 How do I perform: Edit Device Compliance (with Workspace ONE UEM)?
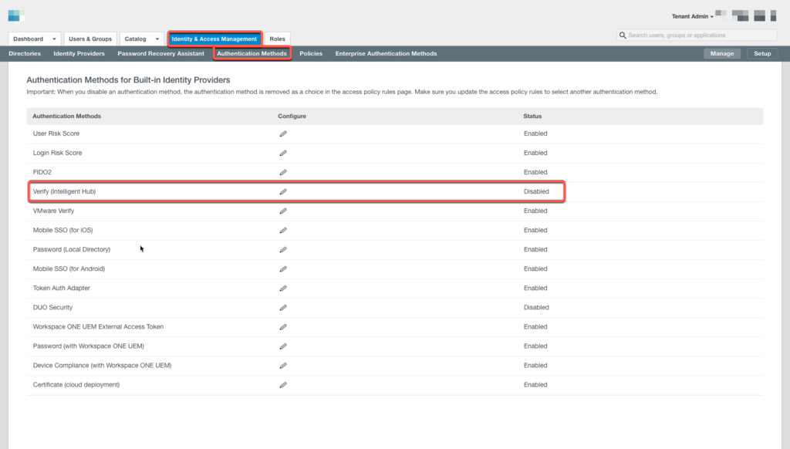tap(283, 365)
